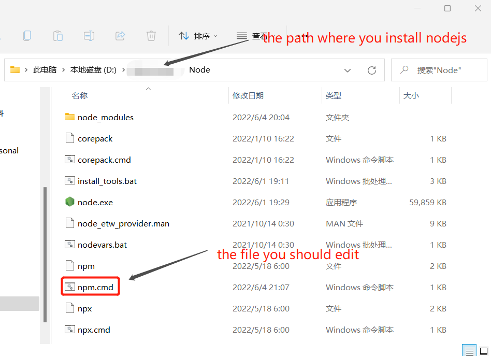Switch to details view layout icon
Image resolution: width=491 pixels, height=356 pixels.
(469, 351)
